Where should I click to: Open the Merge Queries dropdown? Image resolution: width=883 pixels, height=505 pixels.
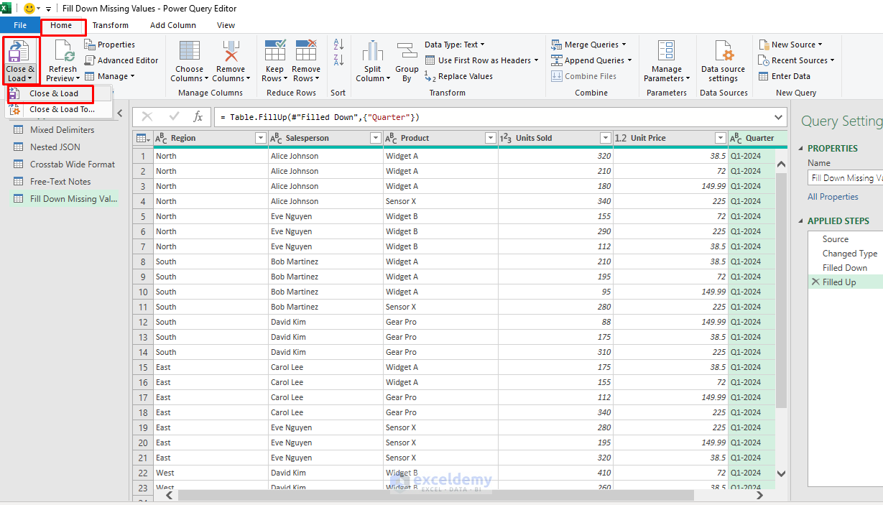tap(588, 45)
